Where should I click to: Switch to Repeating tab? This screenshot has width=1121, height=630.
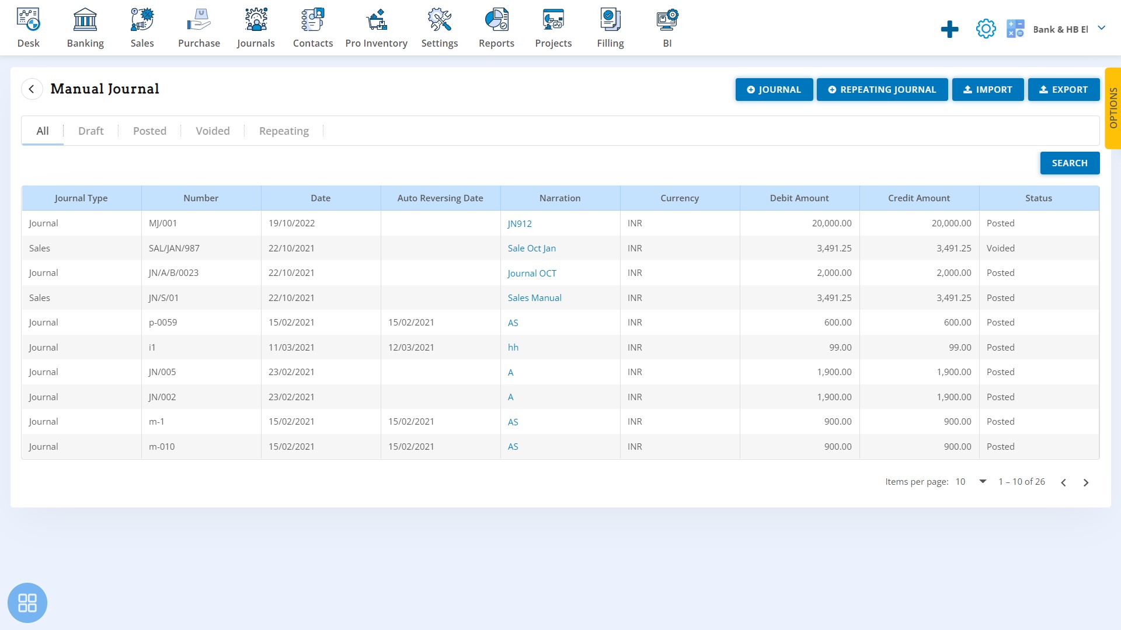click(283, 131)
